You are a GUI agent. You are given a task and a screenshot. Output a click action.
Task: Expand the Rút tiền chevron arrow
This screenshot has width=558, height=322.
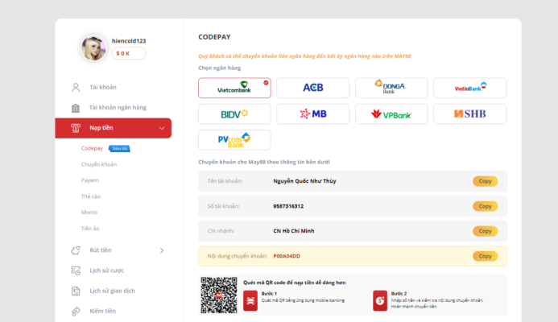(162, 250)
